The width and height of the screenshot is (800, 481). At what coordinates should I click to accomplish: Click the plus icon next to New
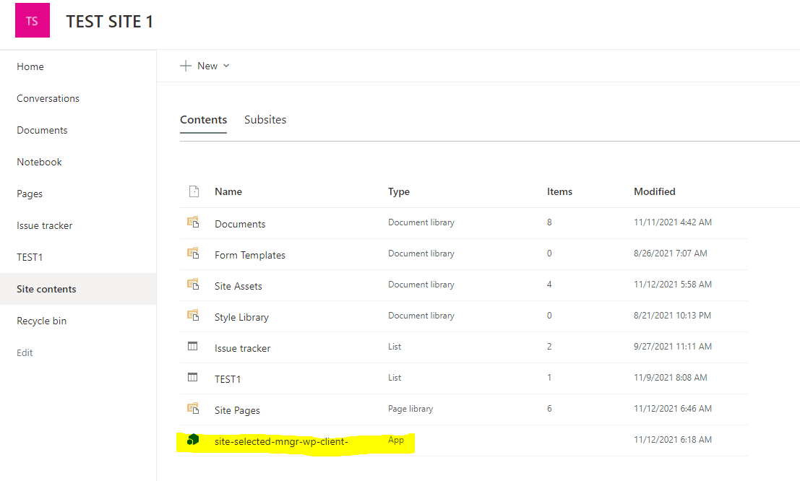[x=186, y=65]
